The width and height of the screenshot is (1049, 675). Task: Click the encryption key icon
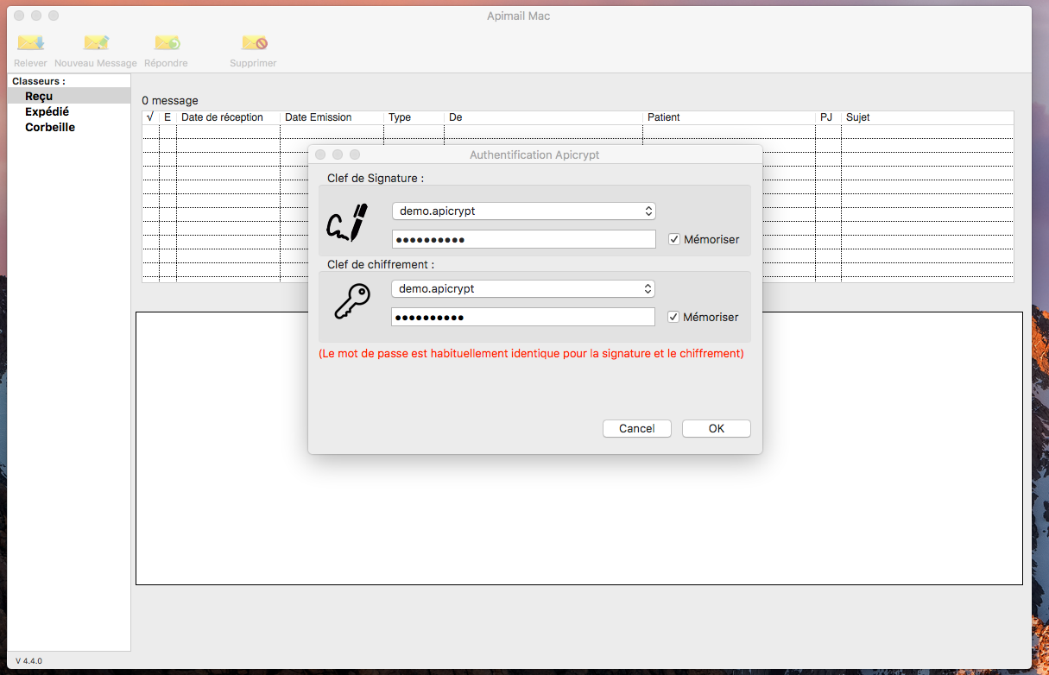point(351,302)
